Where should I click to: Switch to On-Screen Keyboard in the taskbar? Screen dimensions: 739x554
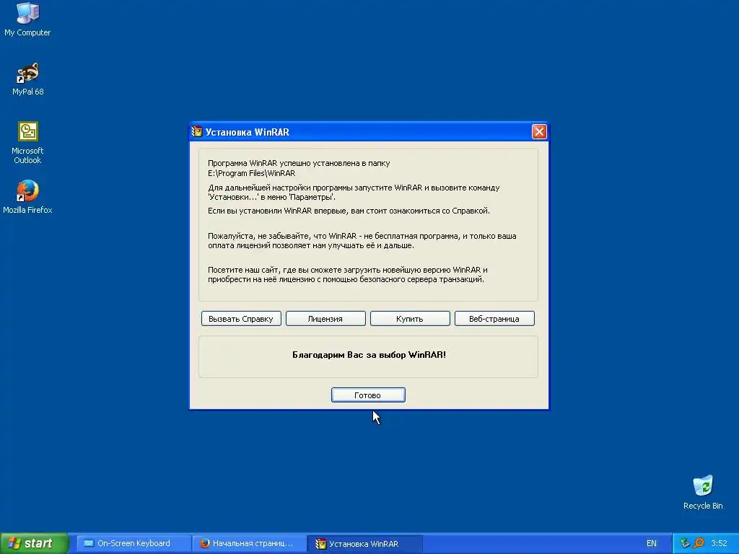pyautogui.click(x=134, y=543)
